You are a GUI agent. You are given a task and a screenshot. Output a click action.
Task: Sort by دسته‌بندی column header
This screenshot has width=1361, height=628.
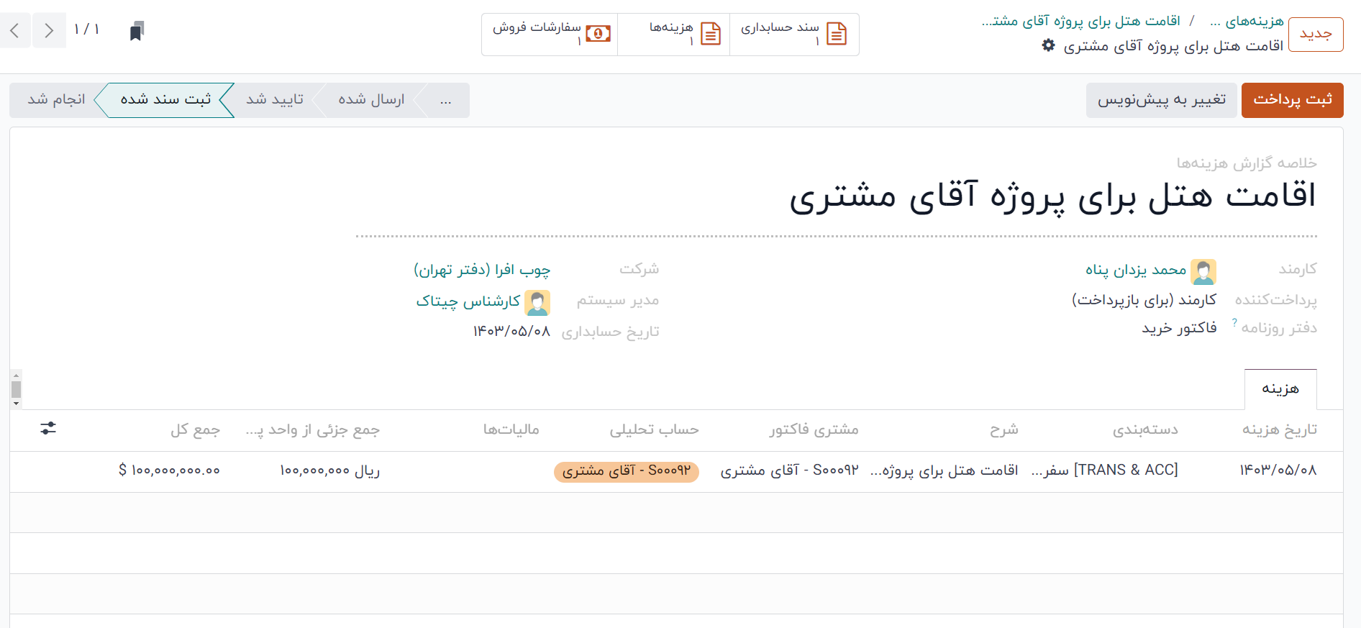(1145, 430)
